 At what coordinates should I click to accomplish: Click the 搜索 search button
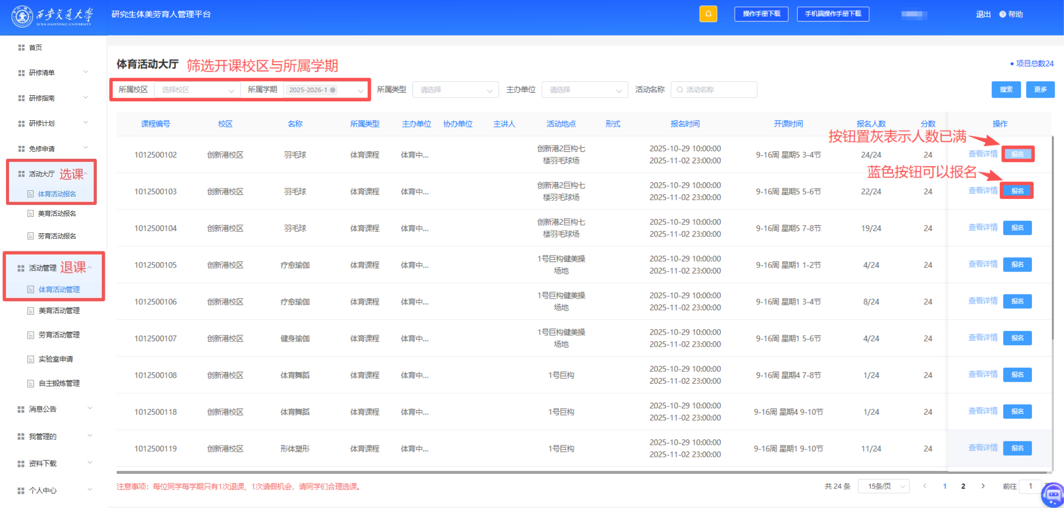click(x=1005, y=90)
